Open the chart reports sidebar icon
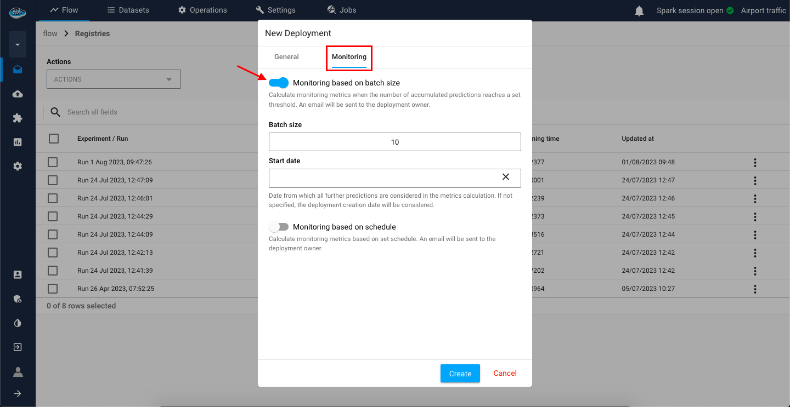790x407 pixels. [18, 142]
